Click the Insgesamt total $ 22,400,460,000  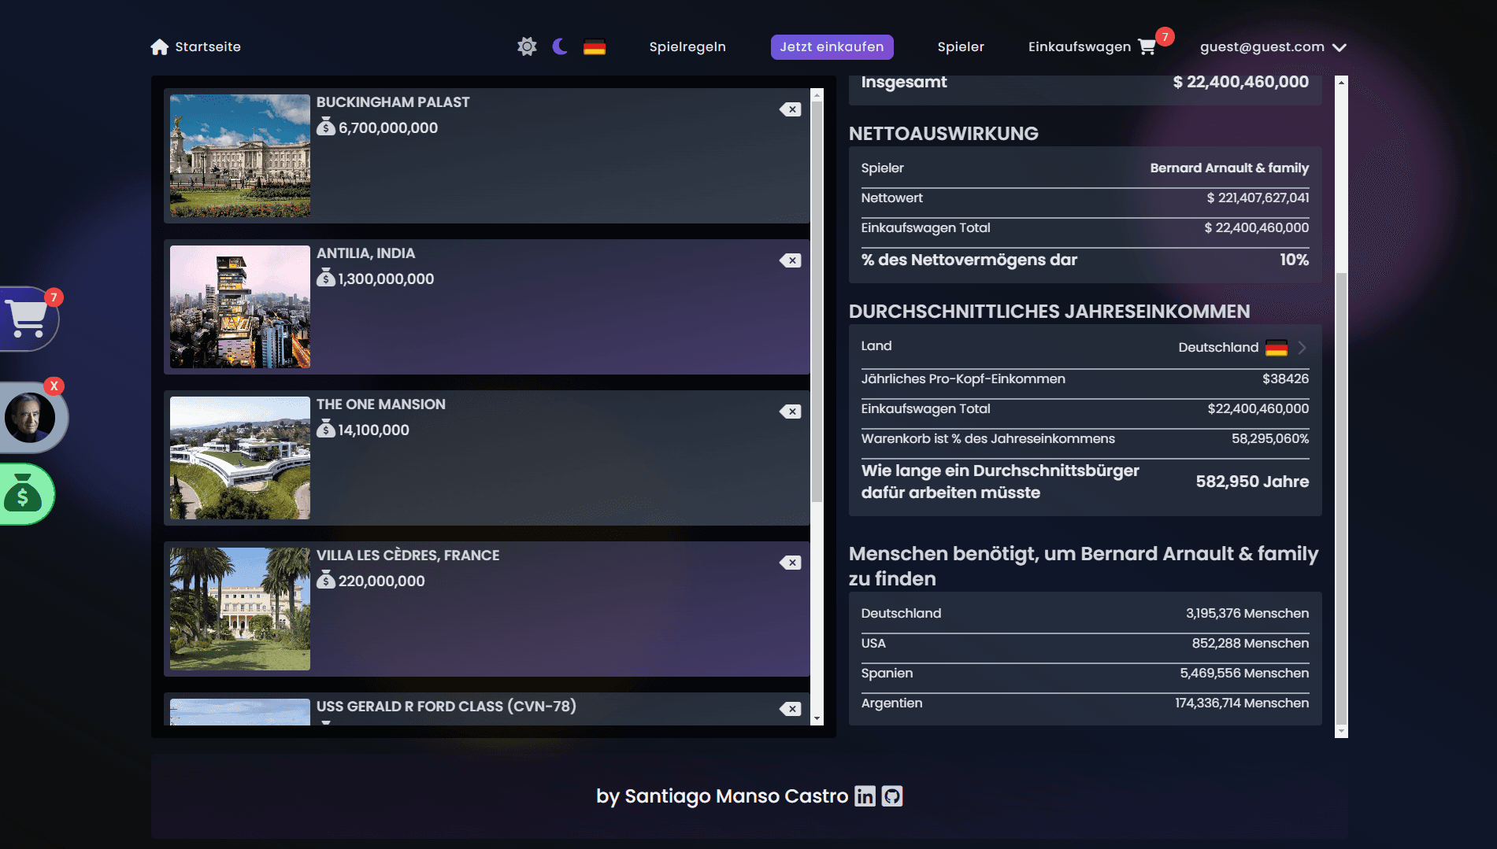tap(1241, 82)
